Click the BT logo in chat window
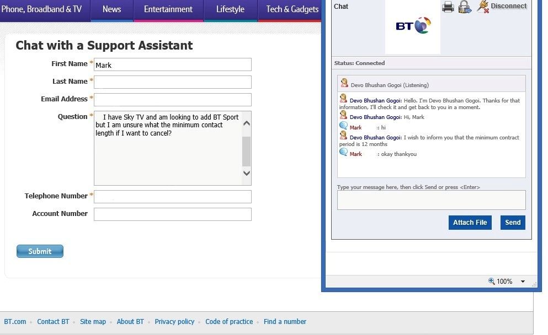The height and width of the screenshot is (335, 548). [413, 25]
